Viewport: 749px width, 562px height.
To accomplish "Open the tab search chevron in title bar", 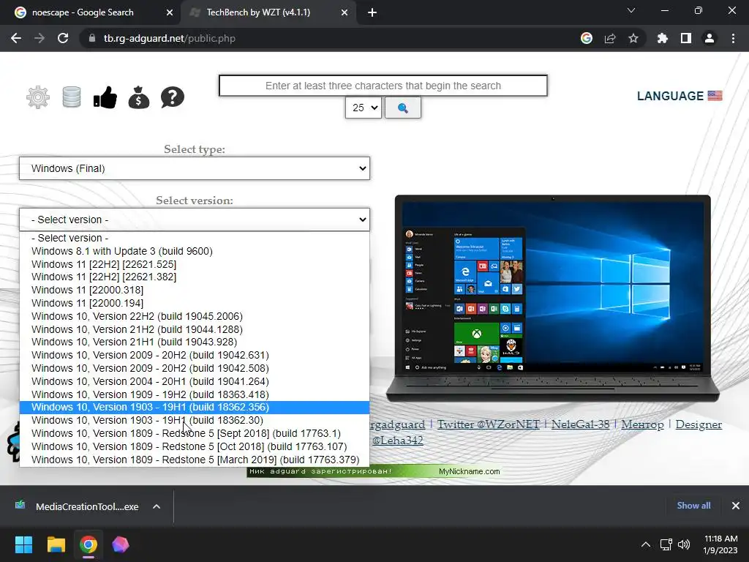I will click(631, 10).
